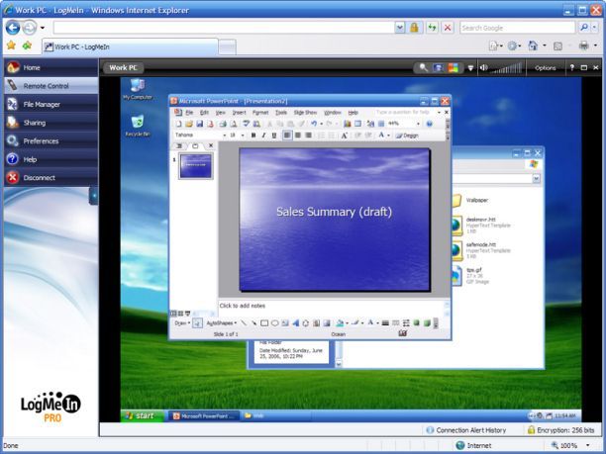
Task: Collapse the LogMeIn sidebar with the arrow handle
Action: pos(93,196)
